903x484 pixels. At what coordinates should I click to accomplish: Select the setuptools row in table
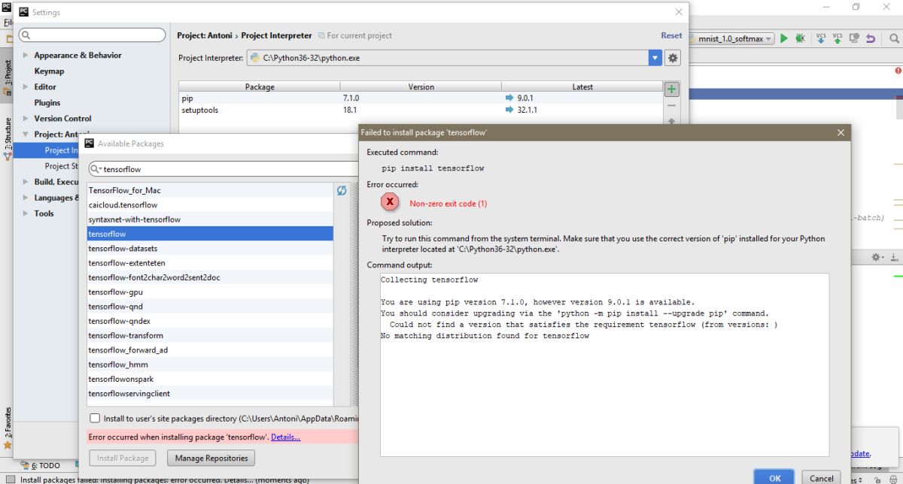pyautogui.click(x=420, y=110)
